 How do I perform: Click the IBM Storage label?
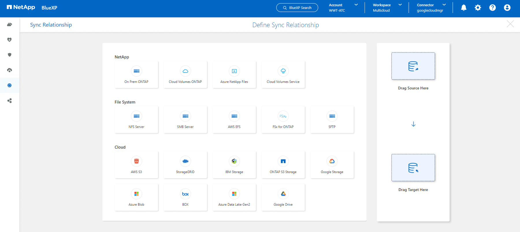click(234, 172)
